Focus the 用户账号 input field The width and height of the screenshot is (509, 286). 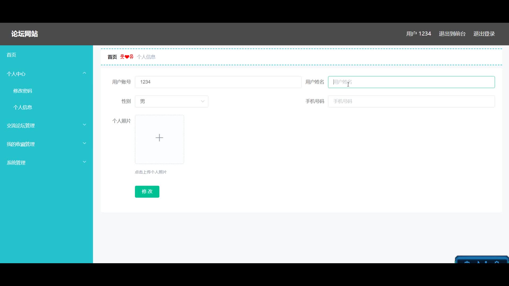[218, 82]
